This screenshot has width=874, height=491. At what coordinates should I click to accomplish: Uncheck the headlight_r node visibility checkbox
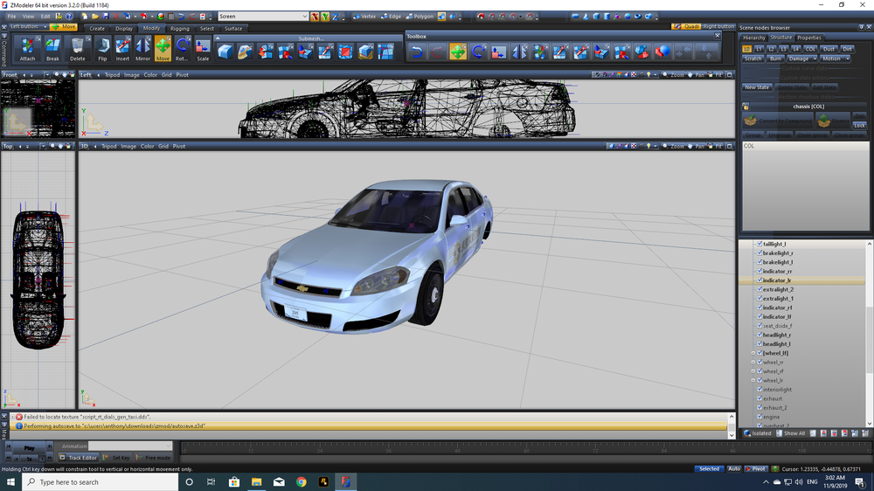[x=760, y=335]
